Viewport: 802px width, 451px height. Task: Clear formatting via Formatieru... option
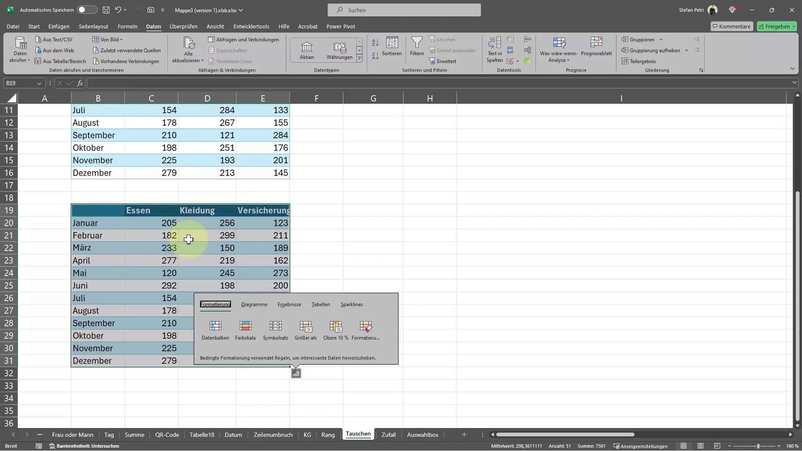tap(365, 330)
